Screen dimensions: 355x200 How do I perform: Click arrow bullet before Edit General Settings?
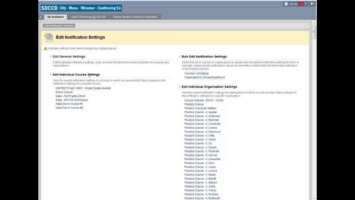pos(51,56)
